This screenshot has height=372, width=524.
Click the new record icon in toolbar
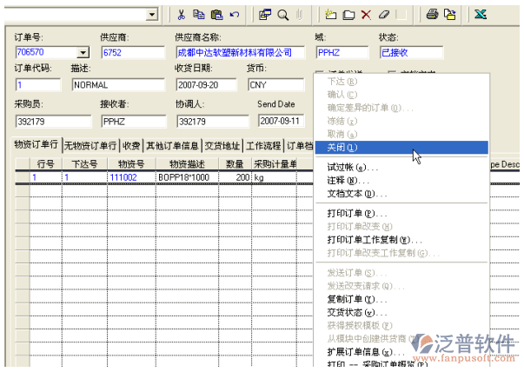tap(331, 14)
